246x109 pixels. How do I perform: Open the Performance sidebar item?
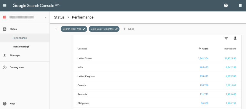(25, 38)
